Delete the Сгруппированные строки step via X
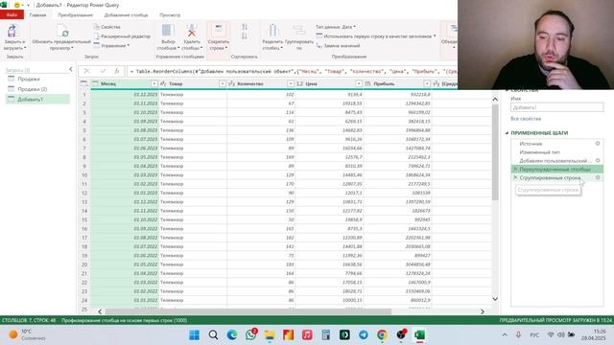 point(515,177)
